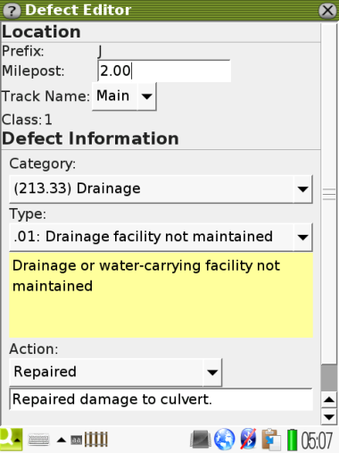Click the scrollbar up arrow button
The width and height of the screenshot is (339, 453).
[329, 400]
